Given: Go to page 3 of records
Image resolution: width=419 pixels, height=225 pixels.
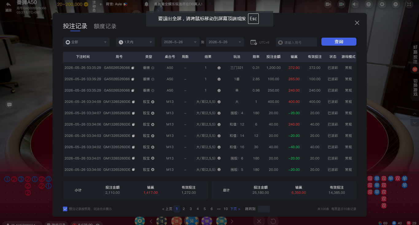Looking at the screenshot, I should pyautogui.click(x=191, y=209).
